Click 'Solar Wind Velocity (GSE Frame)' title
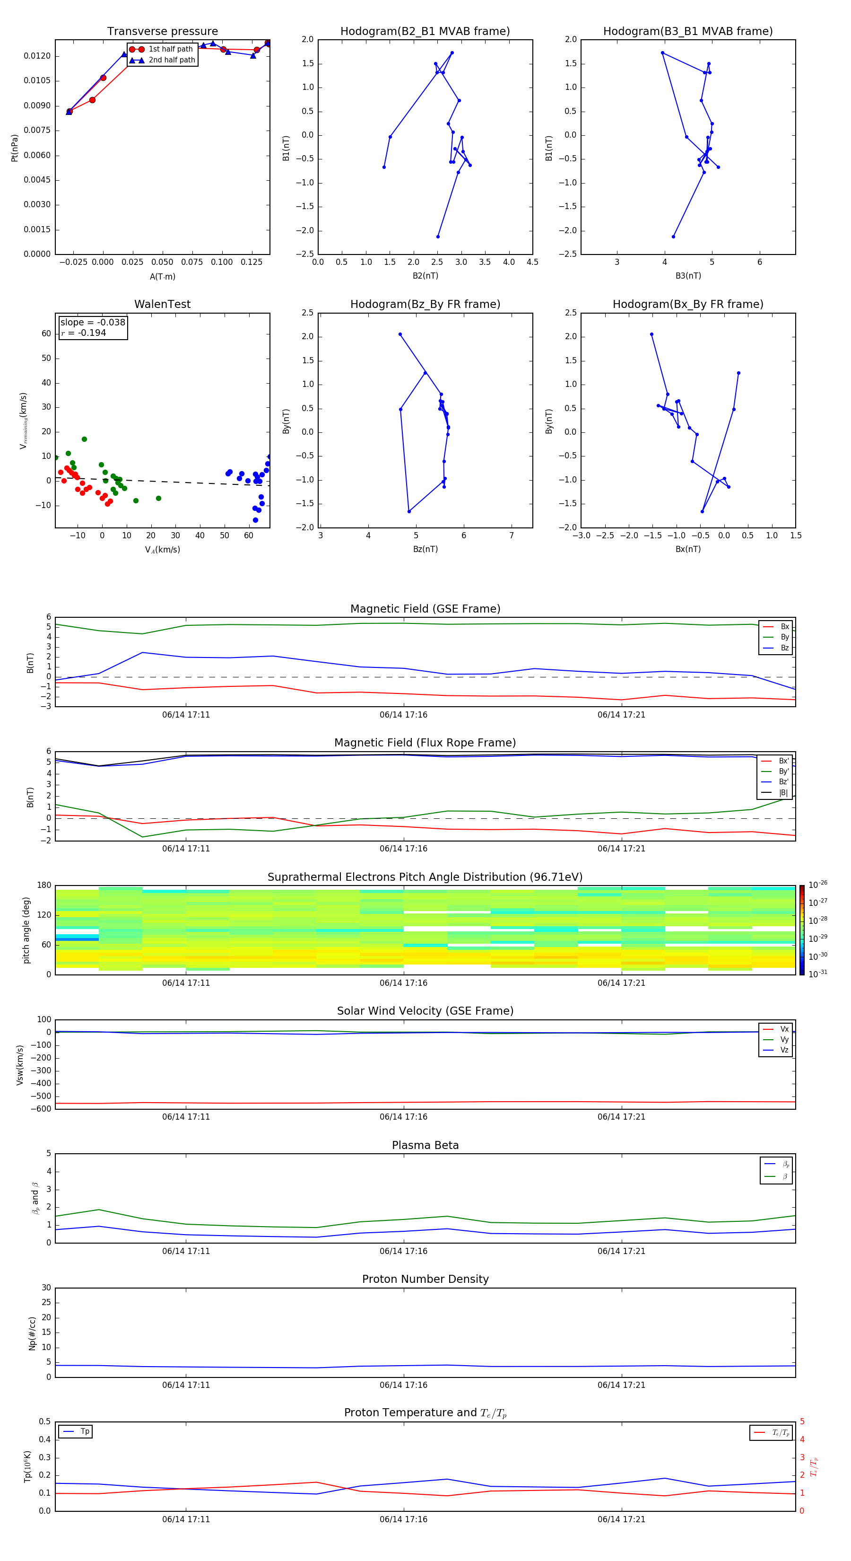The height and width of the screenshot is (1561, 851). [x=425, y=1011]
